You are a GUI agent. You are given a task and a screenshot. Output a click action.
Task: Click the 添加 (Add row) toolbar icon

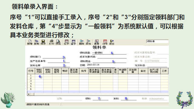click(88, 42)
